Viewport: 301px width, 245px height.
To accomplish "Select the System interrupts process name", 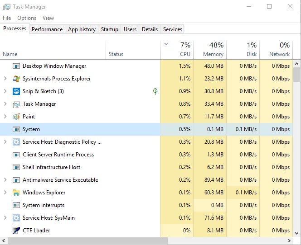I will tap(44, 205).
